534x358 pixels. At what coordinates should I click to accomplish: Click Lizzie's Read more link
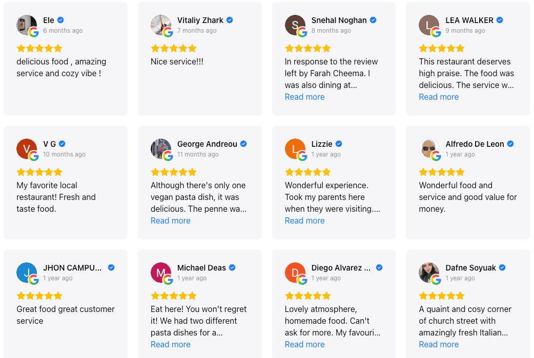pos(304,220)
